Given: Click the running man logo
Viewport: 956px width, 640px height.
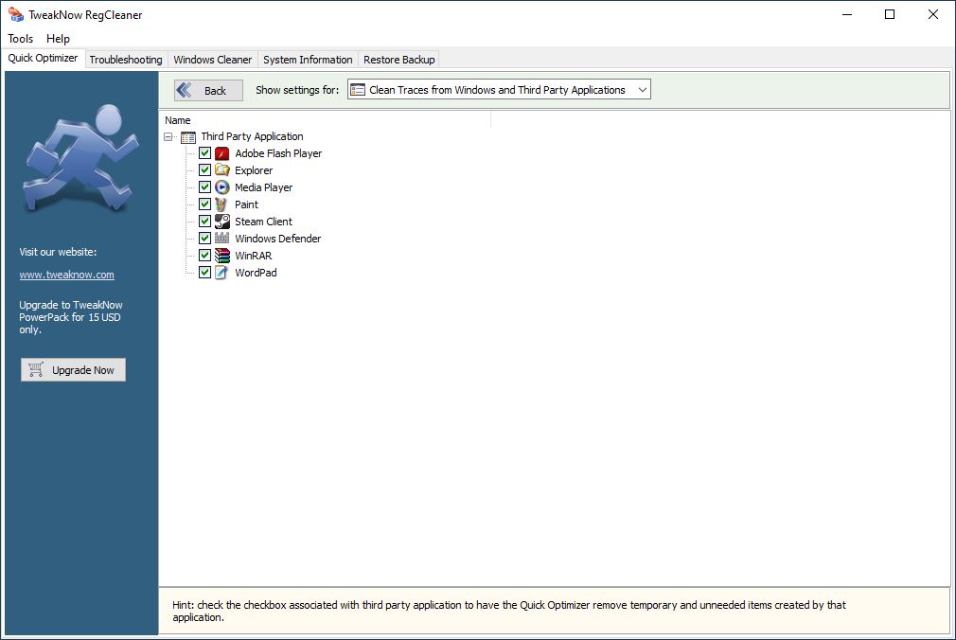Looking at the screenshot, I should point(80,159).
